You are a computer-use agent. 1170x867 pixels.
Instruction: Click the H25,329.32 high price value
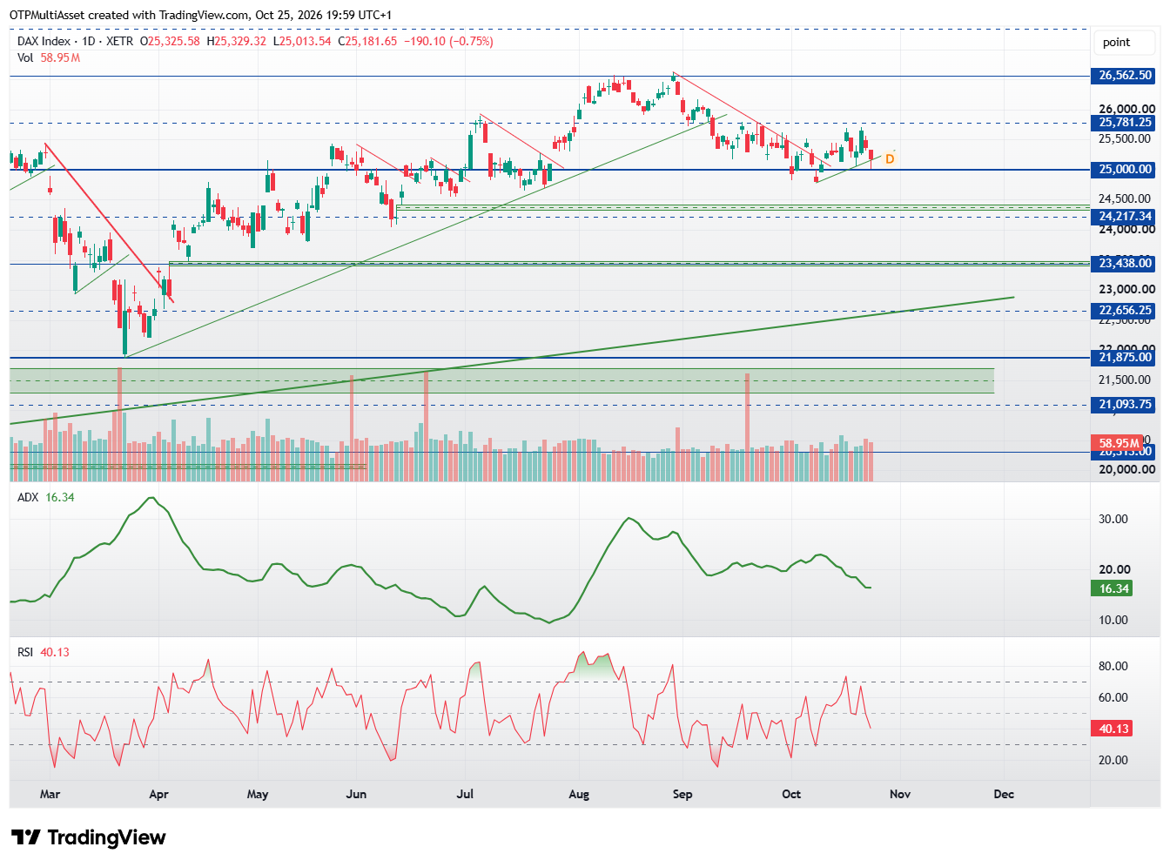point(236,41)
